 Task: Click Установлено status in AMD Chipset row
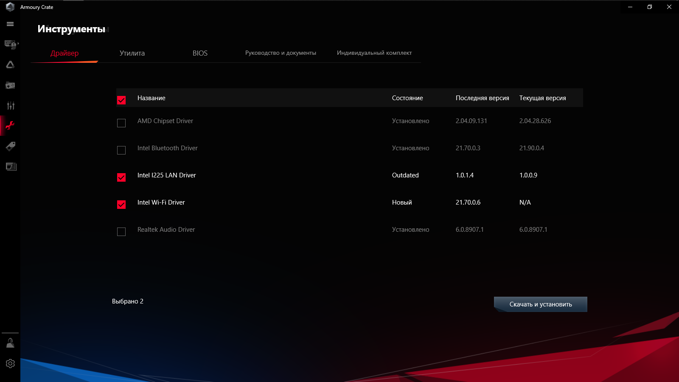pos(411,121)
